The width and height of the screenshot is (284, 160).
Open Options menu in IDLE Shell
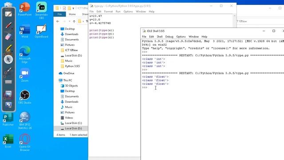click(x=181, y=36)
